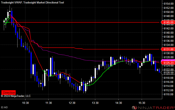Click the 15:30 time axis label
175x110 pixels.
pyautogui.click(x=142, y=103)
